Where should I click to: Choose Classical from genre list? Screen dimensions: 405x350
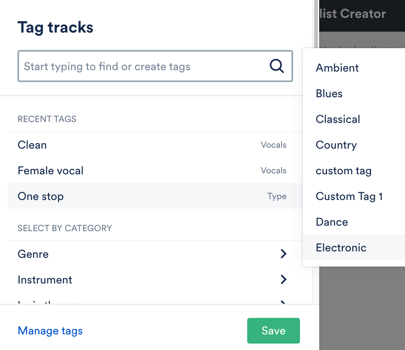(338, 119)
